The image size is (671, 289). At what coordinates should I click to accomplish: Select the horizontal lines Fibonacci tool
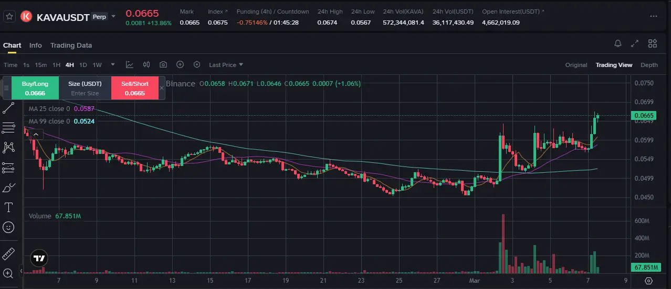click(x=8, y=128)
